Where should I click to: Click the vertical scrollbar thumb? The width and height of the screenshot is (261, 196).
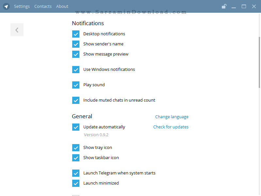[x=259, y=62]
